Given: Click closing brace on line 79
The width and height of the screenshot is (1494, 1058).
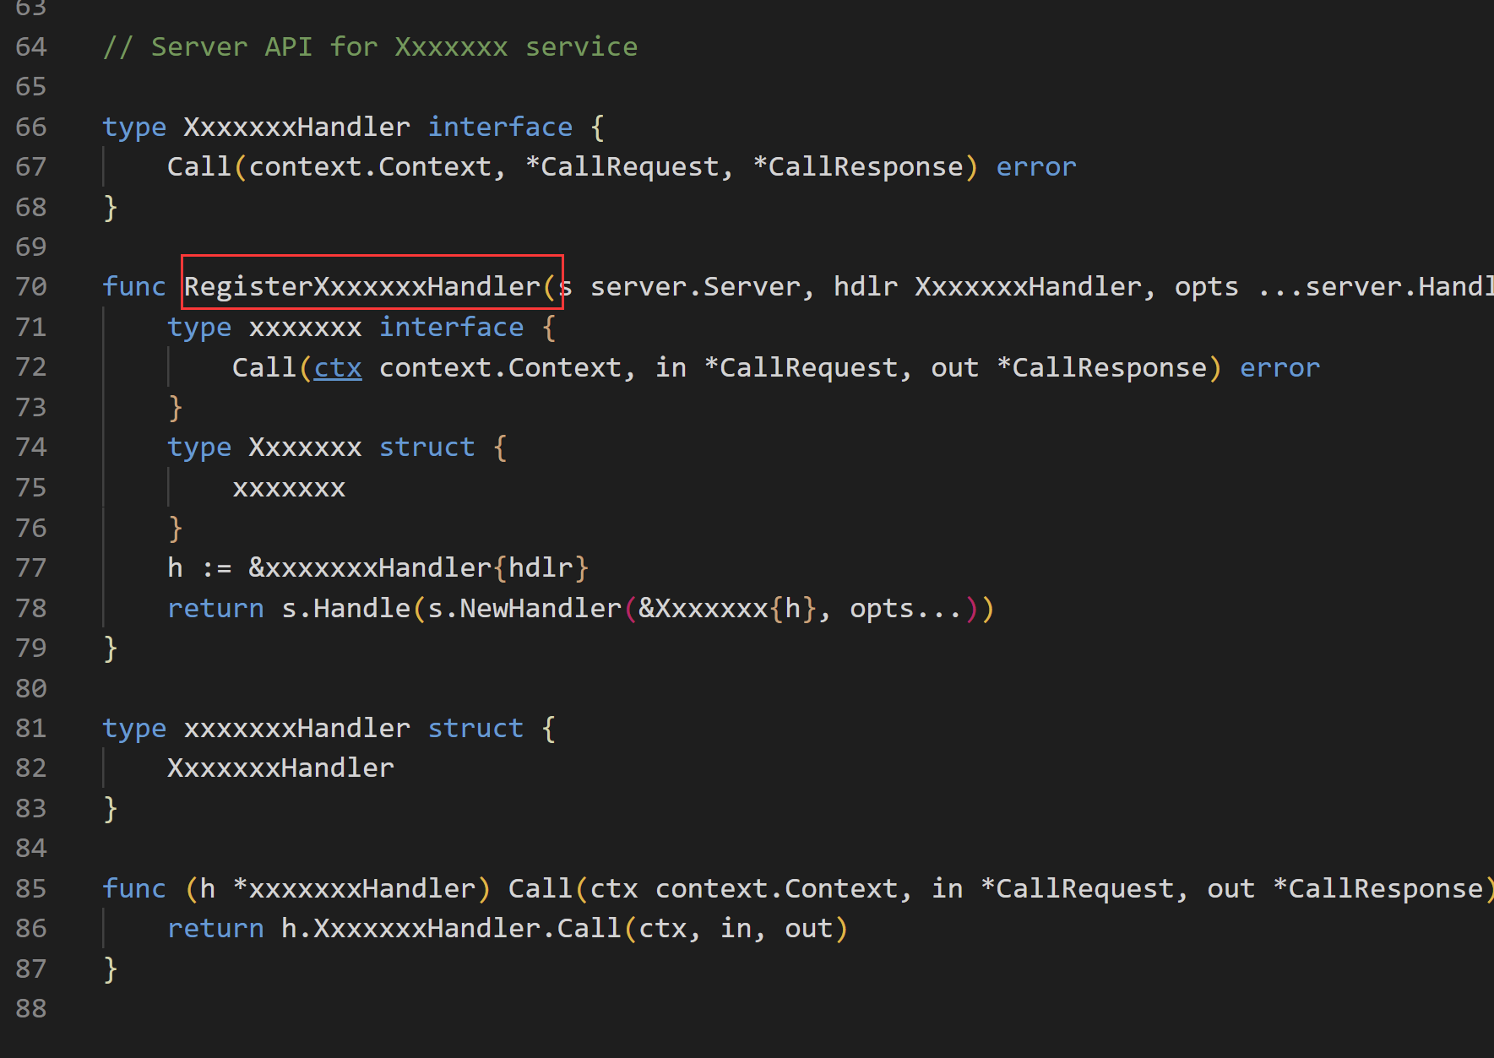Looking at the screenshot, I should [x=110, y=648].
